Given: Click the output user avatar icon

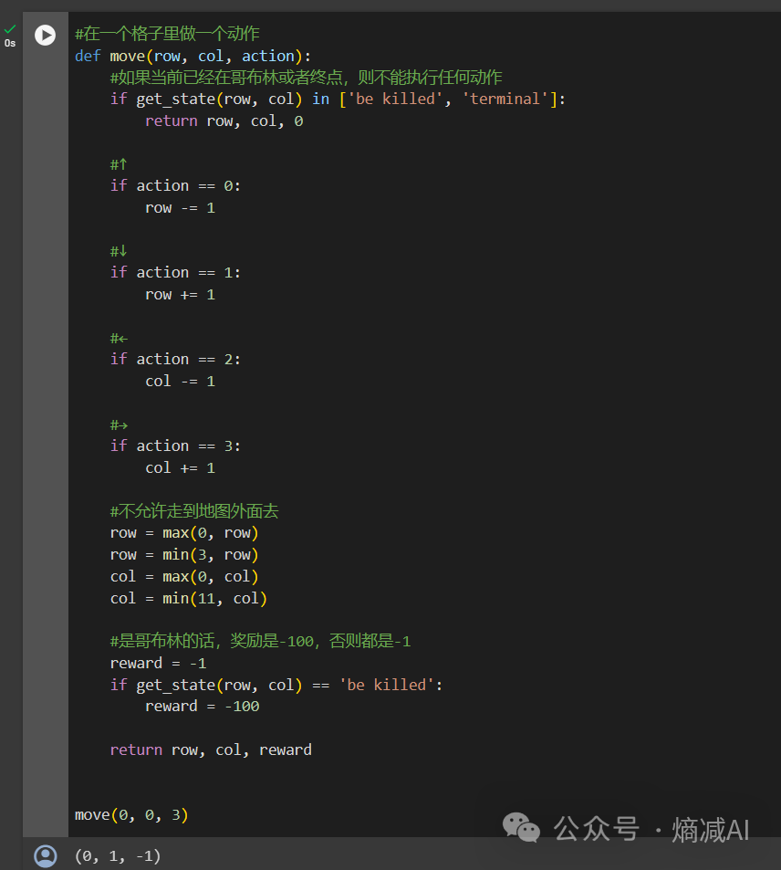Looking at the screenshot, I should click(x=46, y=855).
